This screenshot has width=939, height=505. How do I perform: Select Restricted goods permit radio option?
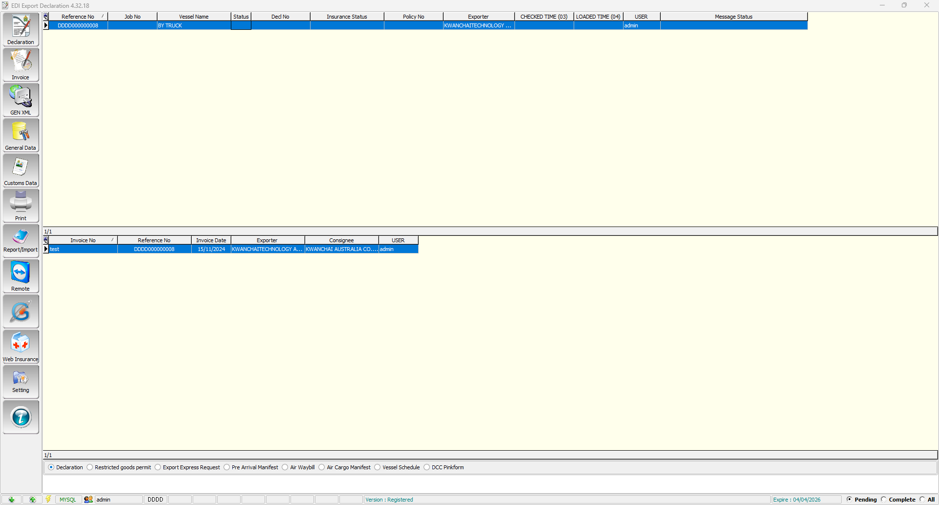(90, 467)
